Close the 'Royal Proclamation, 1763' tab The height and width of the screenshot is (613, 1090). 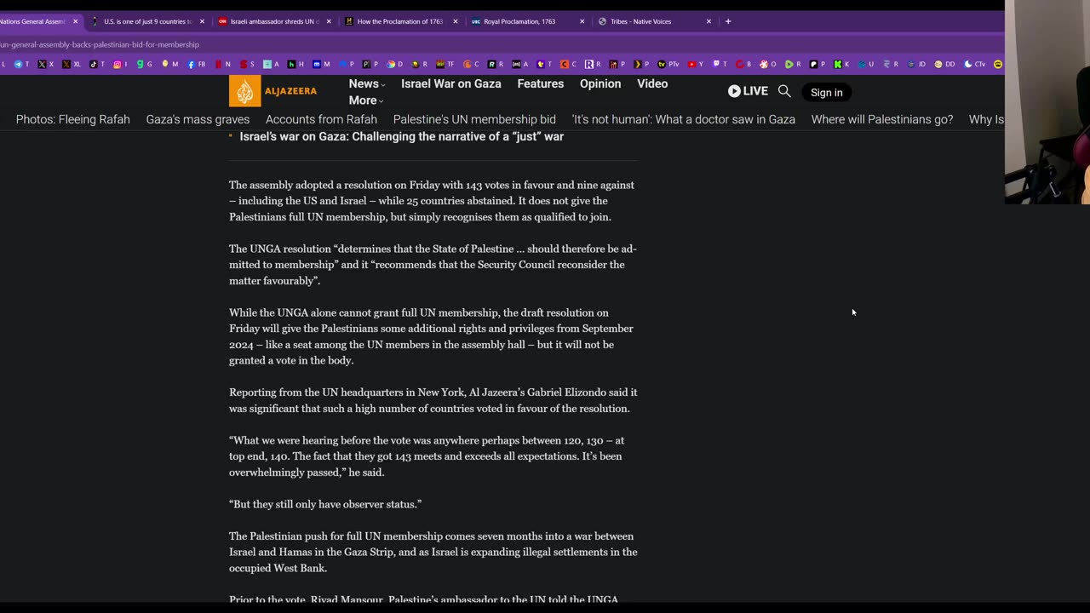(x=582, y=21)
